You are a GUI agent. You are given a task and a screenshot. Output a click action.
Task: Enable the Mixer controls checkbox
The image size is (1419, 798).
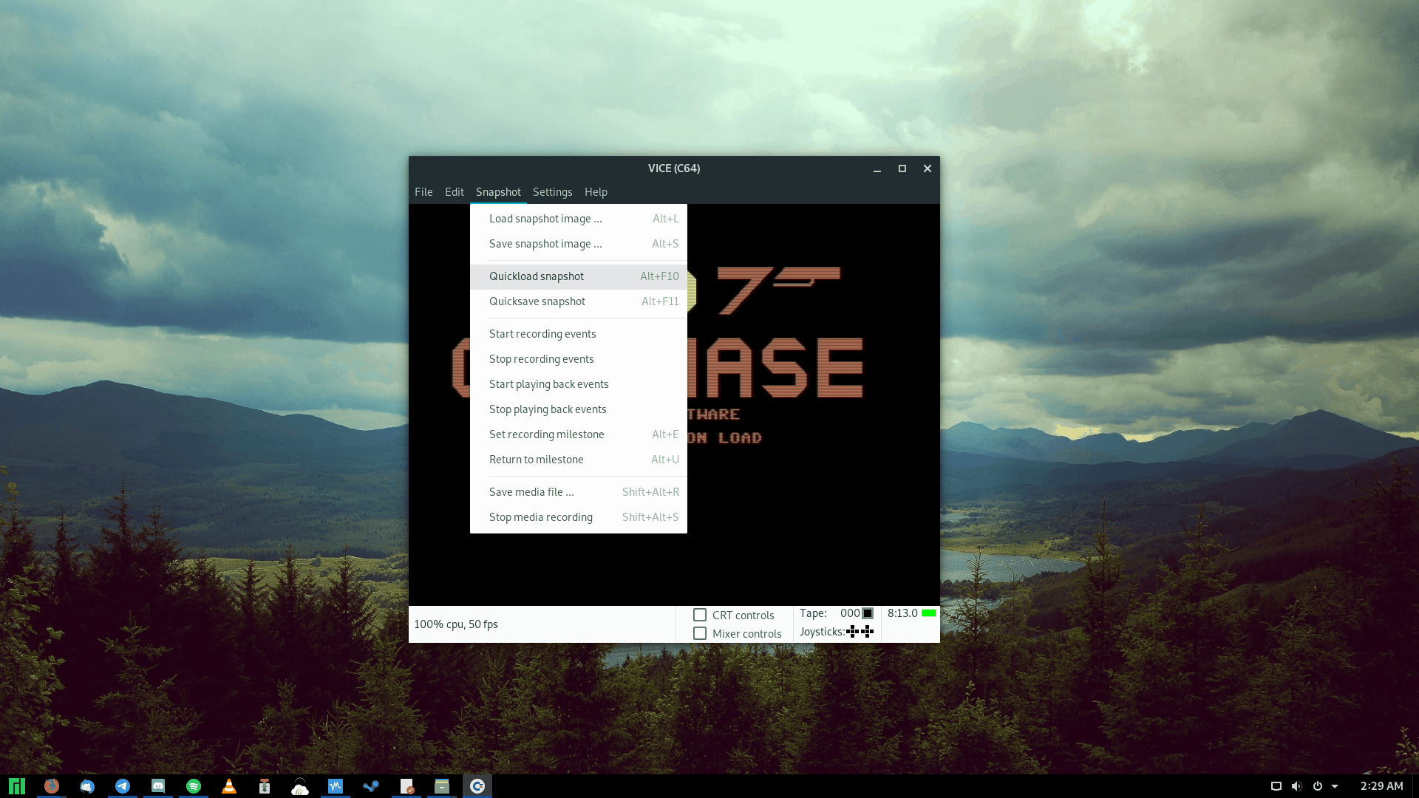[700, 633]
